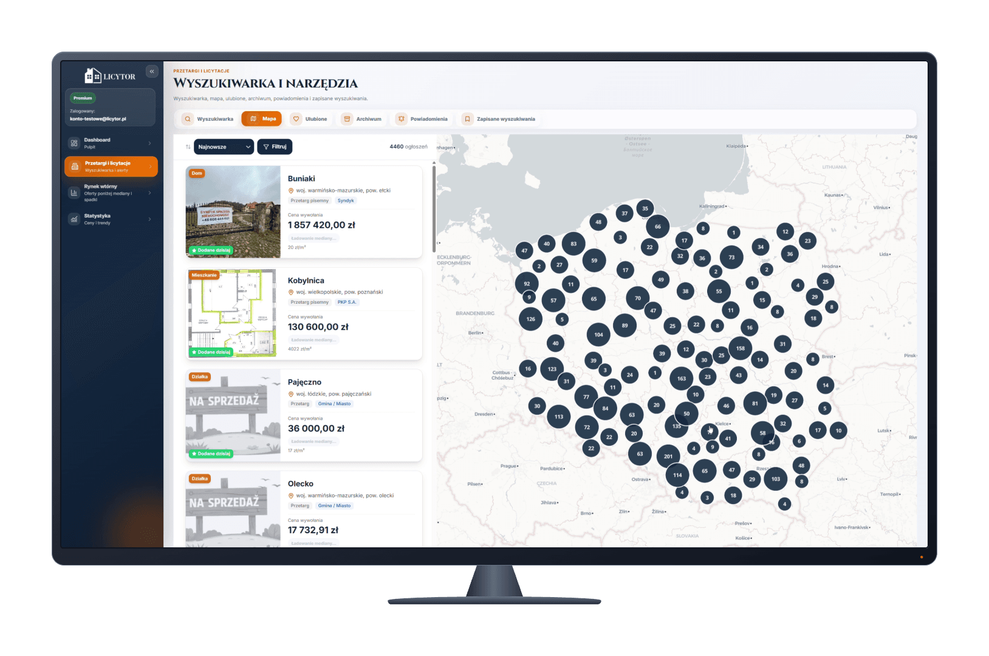Viewport: 989px width, 656px height.
Task: Open the Kobylnica floor plan thumbnail
Action: click(233, 313)
